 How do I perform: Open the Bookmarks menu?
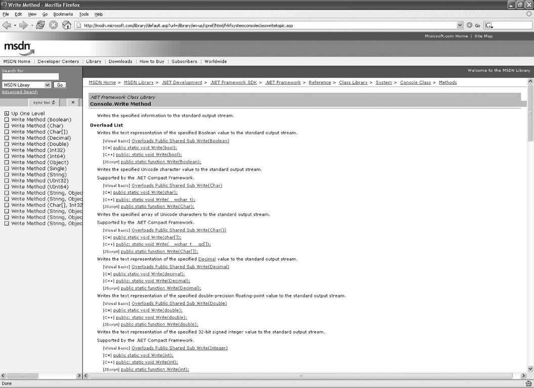pos(63,14)
